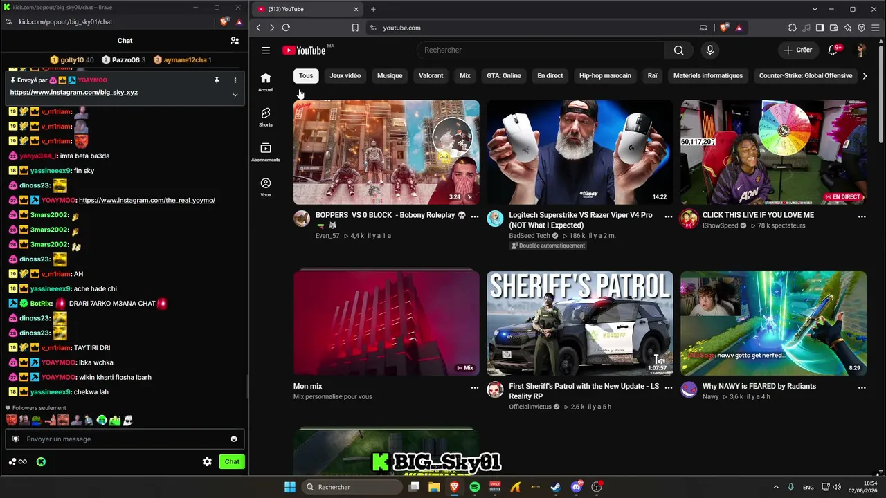Open YouTube notifications bell
This screenshot has height=498, width=886.
[x=833, y=50]
